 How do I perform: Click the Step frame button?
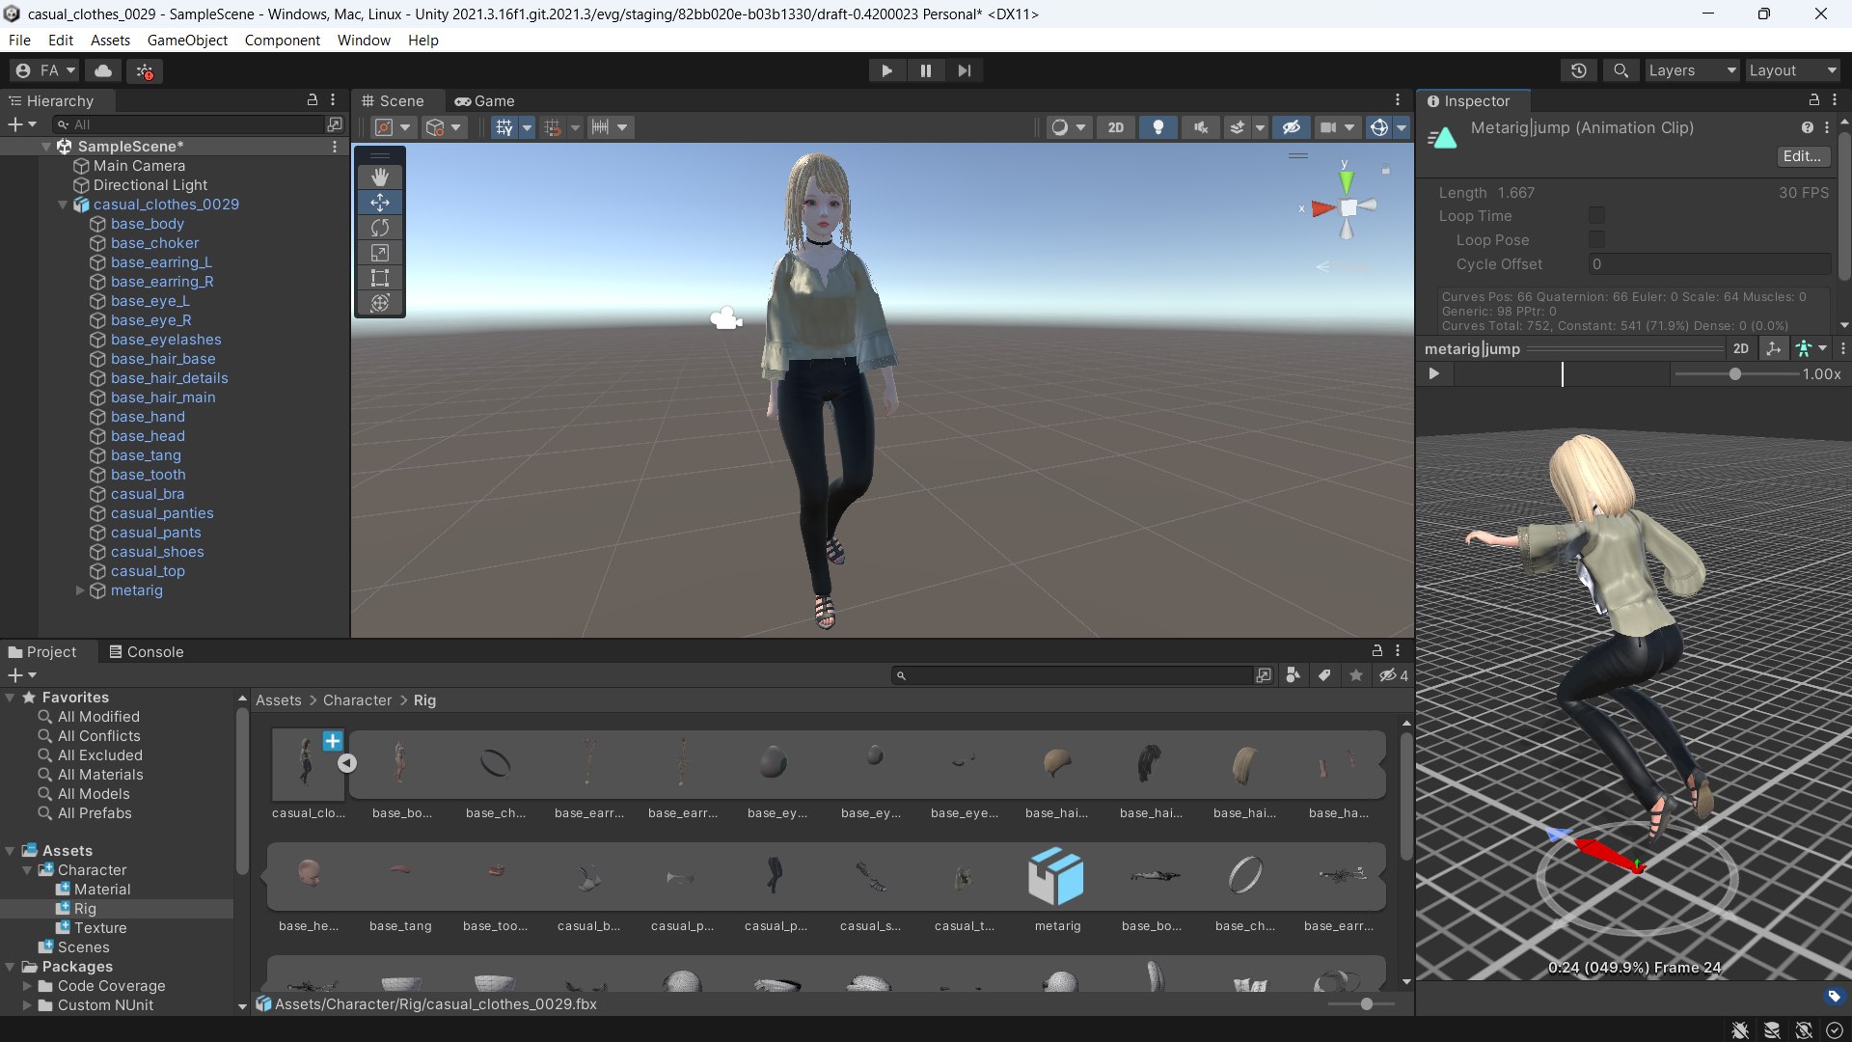(x=965, y=70)
